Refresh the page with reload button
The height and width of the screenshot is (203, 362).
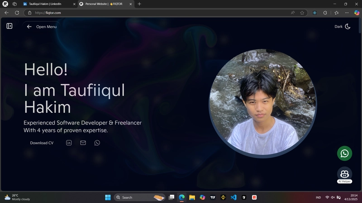pyautogui.click(x=17, y=13)
